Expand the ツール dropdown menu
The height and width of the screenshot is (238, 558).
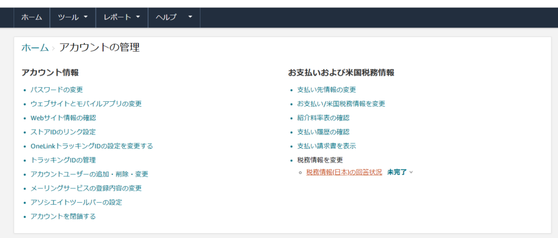click(72, 17)
